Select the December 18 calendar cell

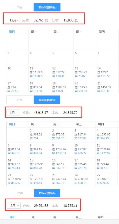pos(40,87)
